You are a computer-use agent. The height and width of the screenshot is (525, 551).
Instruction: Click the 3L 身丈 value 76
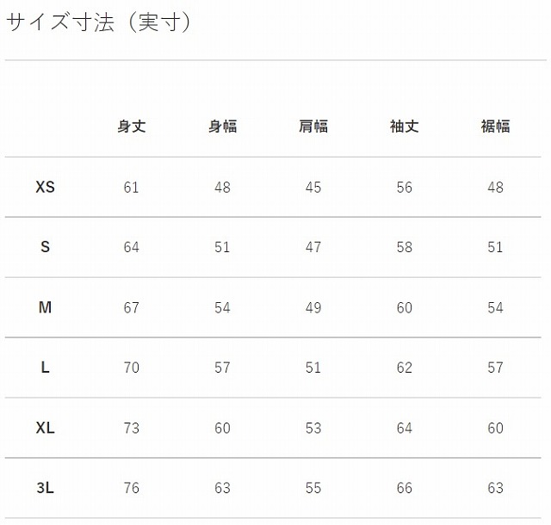pyautogui.click(x=131, y=489)
